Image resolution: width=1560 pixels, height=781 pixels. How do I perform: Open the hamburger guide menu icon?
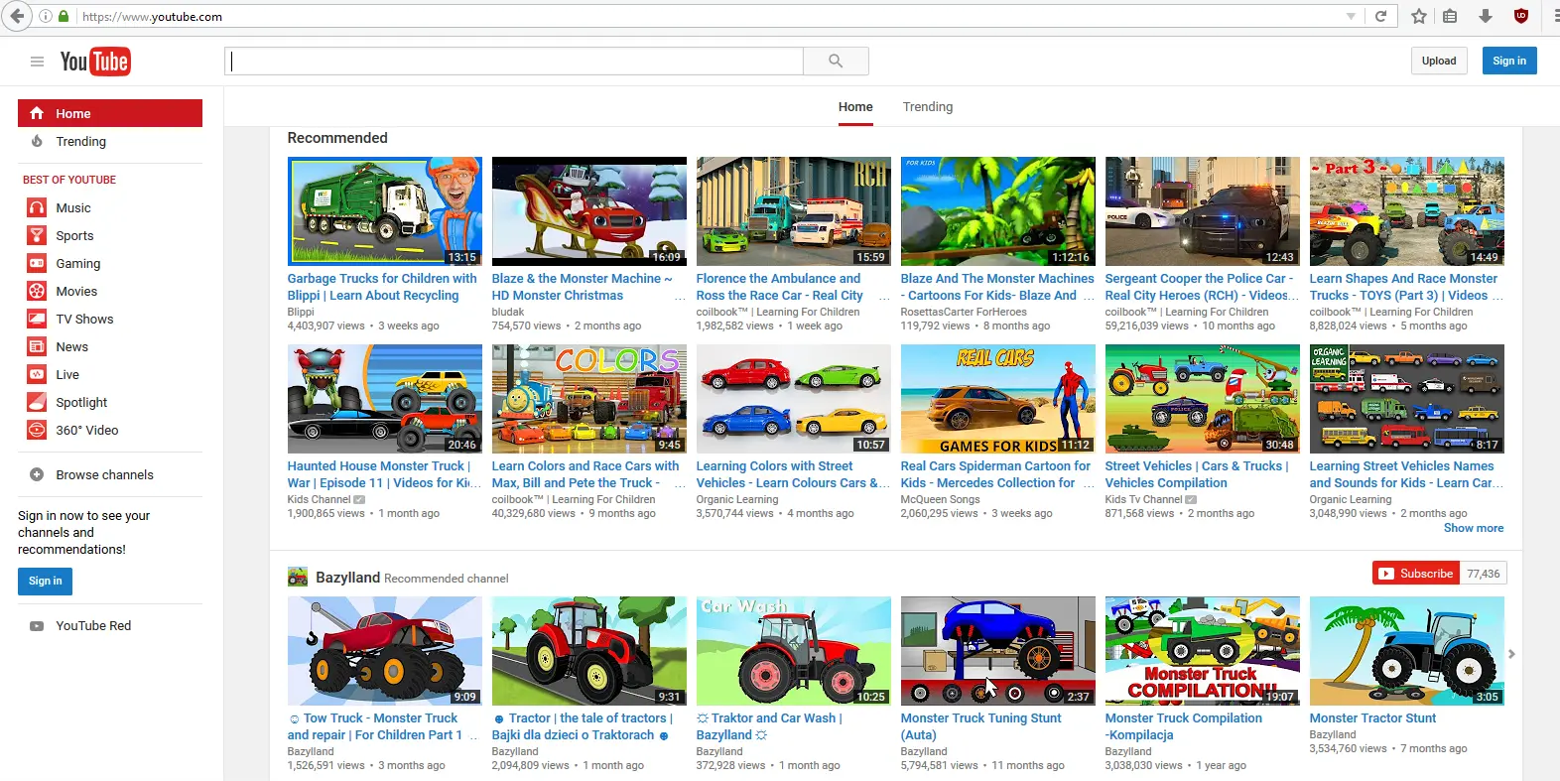click(37, 62)
